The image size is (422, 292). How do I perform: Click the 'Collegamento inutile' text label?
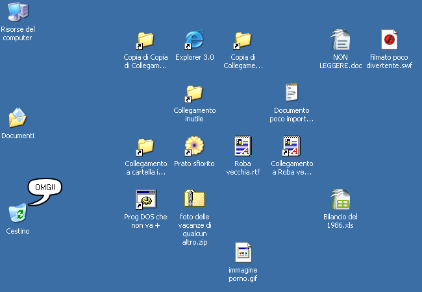click(x=194, y=115)
